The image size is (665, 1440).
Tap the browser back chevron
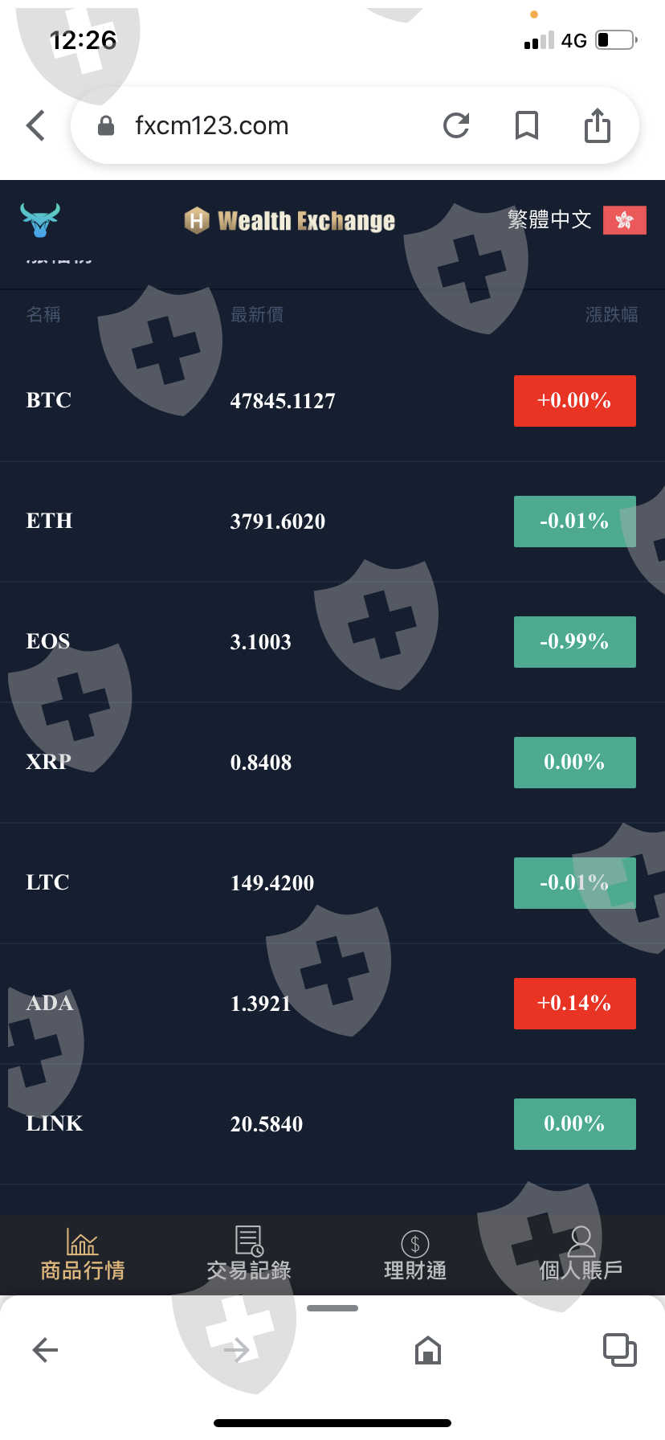35,125
